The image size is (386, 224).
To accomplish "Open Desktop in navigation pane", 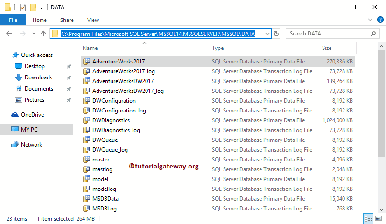I will [x=35, y=66].
